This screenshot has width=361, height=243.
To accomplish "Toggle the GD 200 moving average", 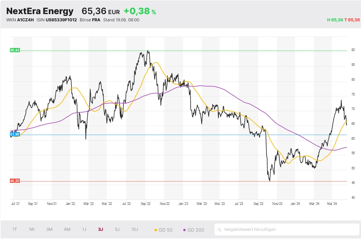I will point(196,230).
